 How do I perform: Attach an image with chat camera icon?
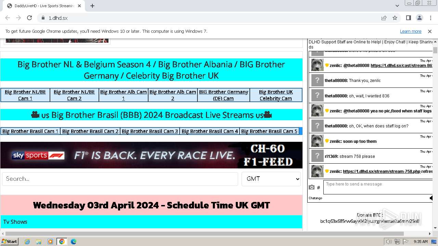click(x=311, y=187)
